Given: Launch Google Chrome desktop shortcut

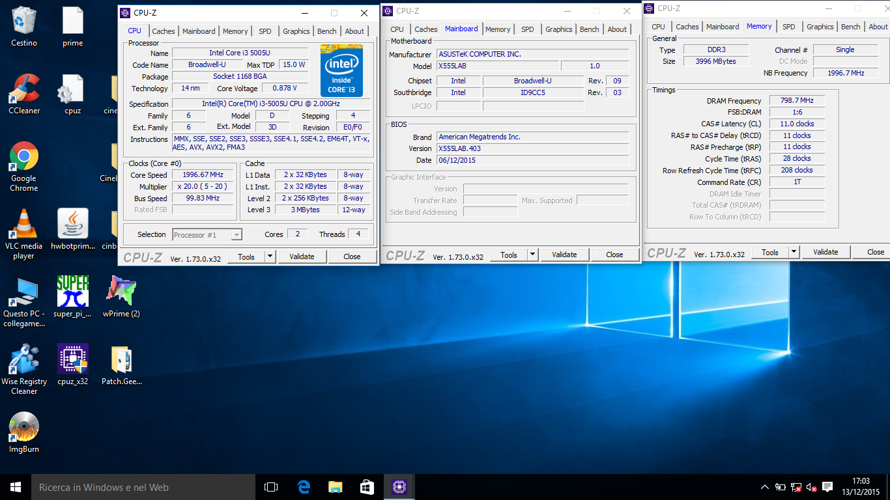Looking at the screenshot, I should [x=24, y=167].
